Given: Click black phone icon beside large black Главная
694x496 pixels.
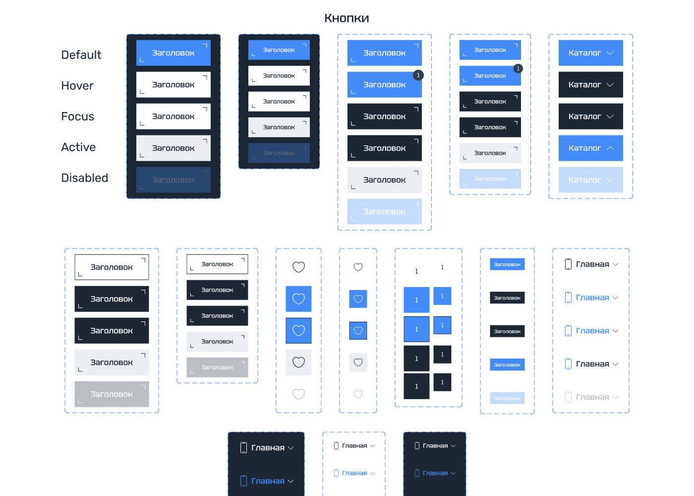Looking at the screenshot, I should point(568,264).
